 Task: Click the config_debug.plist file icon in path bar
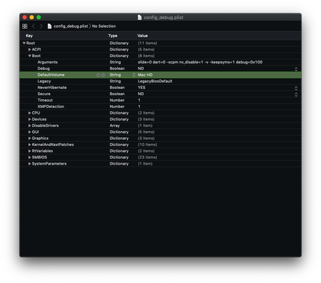[x=49, y=26]
